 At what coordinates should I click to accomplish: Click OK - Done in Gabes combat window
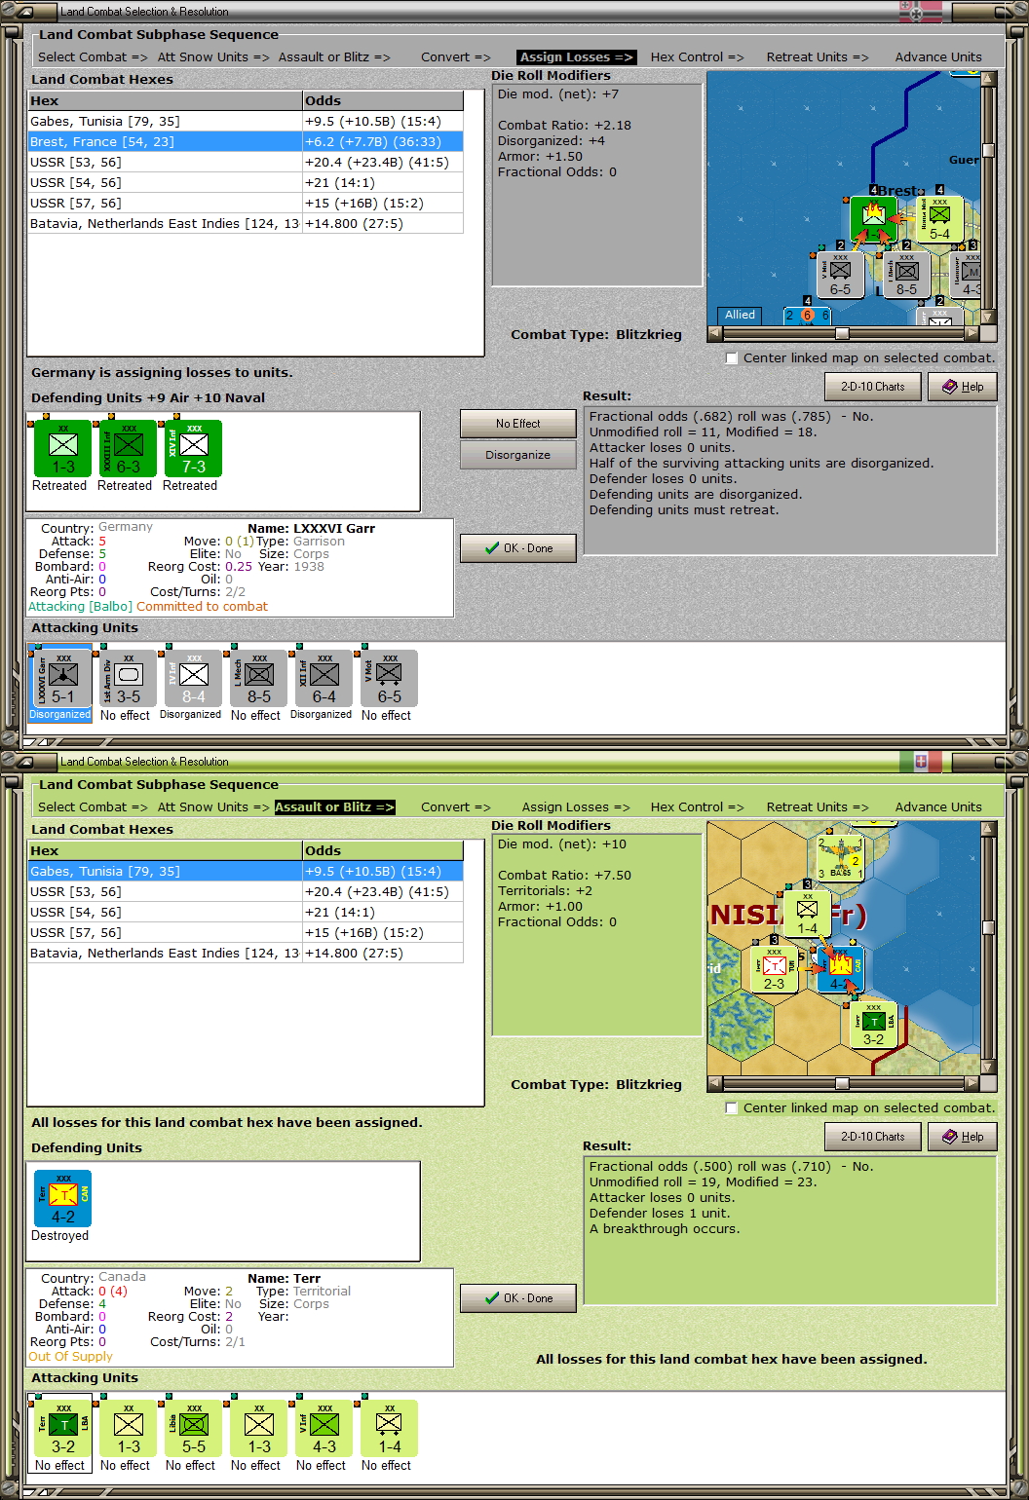517,1298
